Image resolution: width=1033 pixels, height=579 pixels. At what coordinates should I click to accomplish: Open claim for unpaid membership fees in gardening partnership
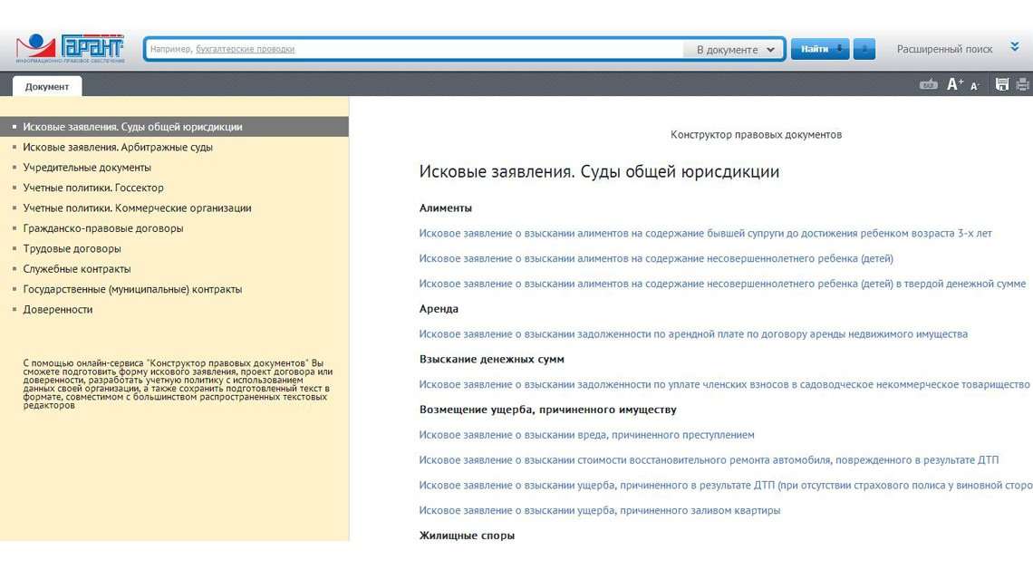(x=724, y=385)
